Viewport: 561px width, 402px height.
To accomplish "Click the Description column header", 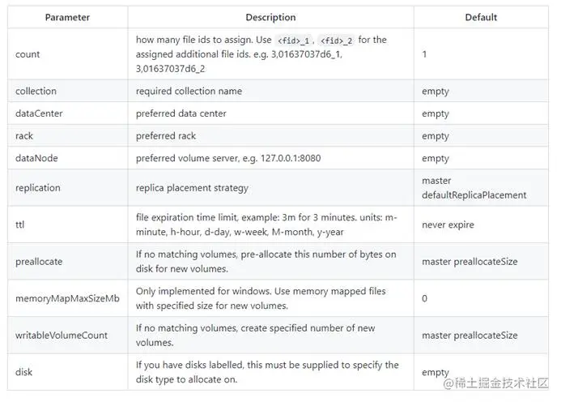I will 270,17.
